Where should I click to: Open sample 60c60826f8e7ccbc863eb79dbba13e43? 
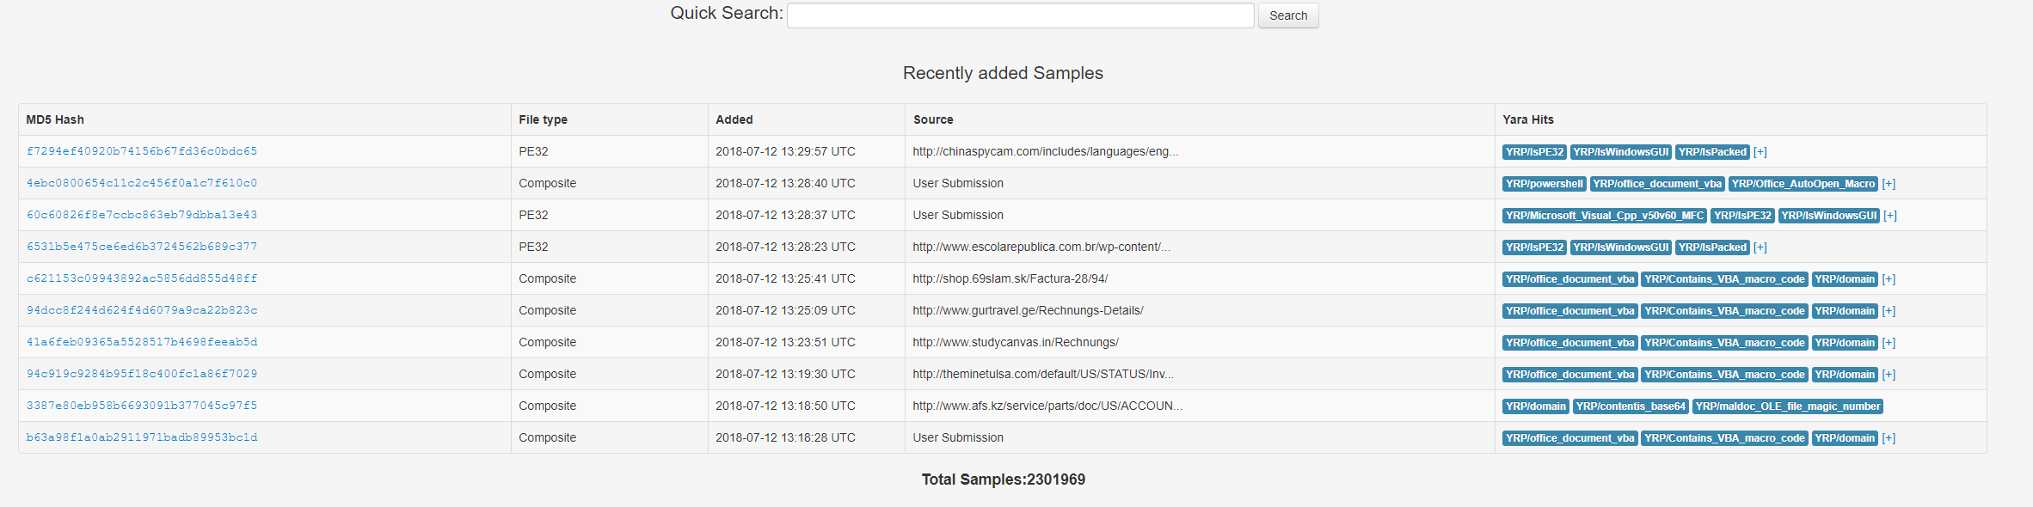tap(142, 215)
